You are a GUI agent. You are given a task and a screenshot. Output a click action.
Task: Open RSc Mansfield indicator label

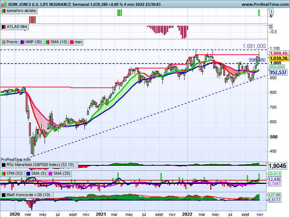coord(40,165)
